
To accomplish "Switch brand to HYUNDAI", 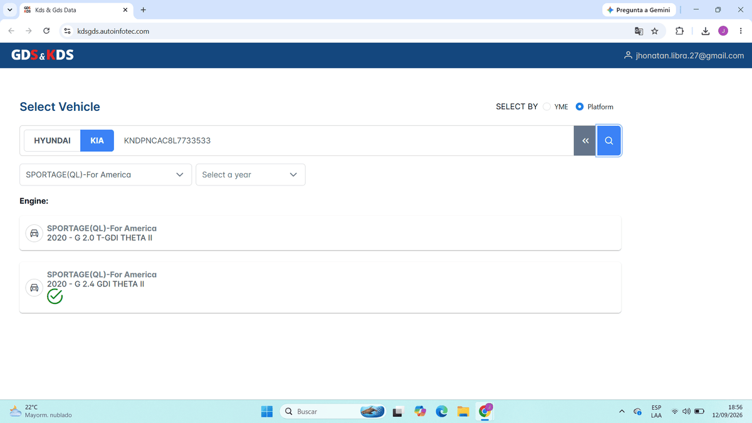I will pos(52,140).
